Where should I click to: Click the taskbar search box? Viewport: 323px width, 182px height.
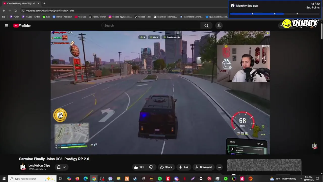coord(32,179)
